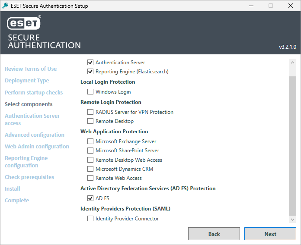Jump to the Install step
Image resolution: width=301 pixels, height=245 pixels.
coord(13,189)
